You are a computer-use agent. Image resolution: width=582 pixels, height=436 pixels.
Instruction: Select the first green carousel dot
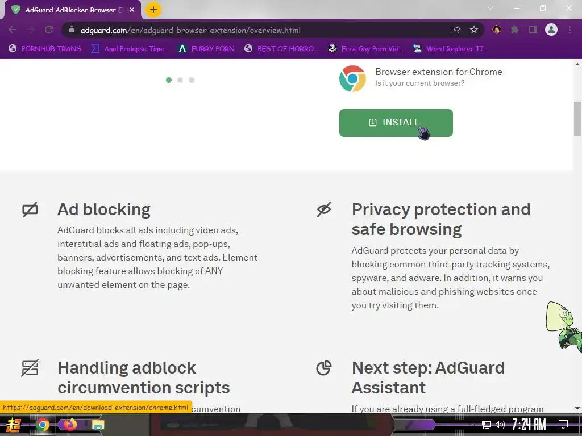pyautogui.click(x=169, y=80)
